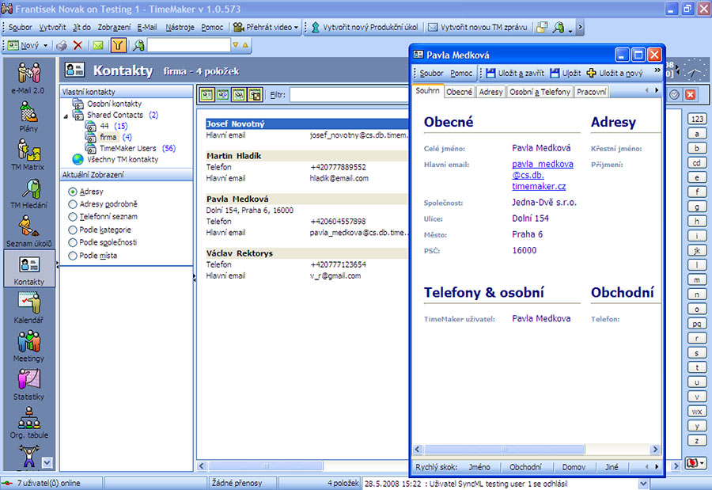Open the e-Mail 2.0 module in sidebar

(x=28, y=76)
